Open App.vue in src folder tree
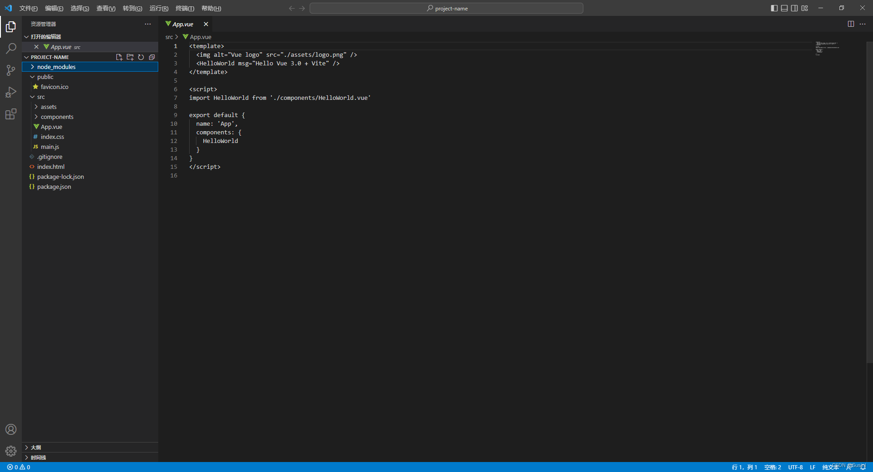This screenshot has height=472, width=873. click(90, 127)
